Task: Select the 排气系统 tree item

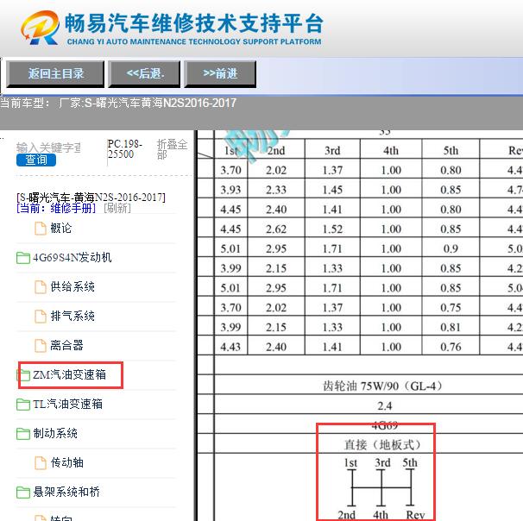Action: point(72,317)
